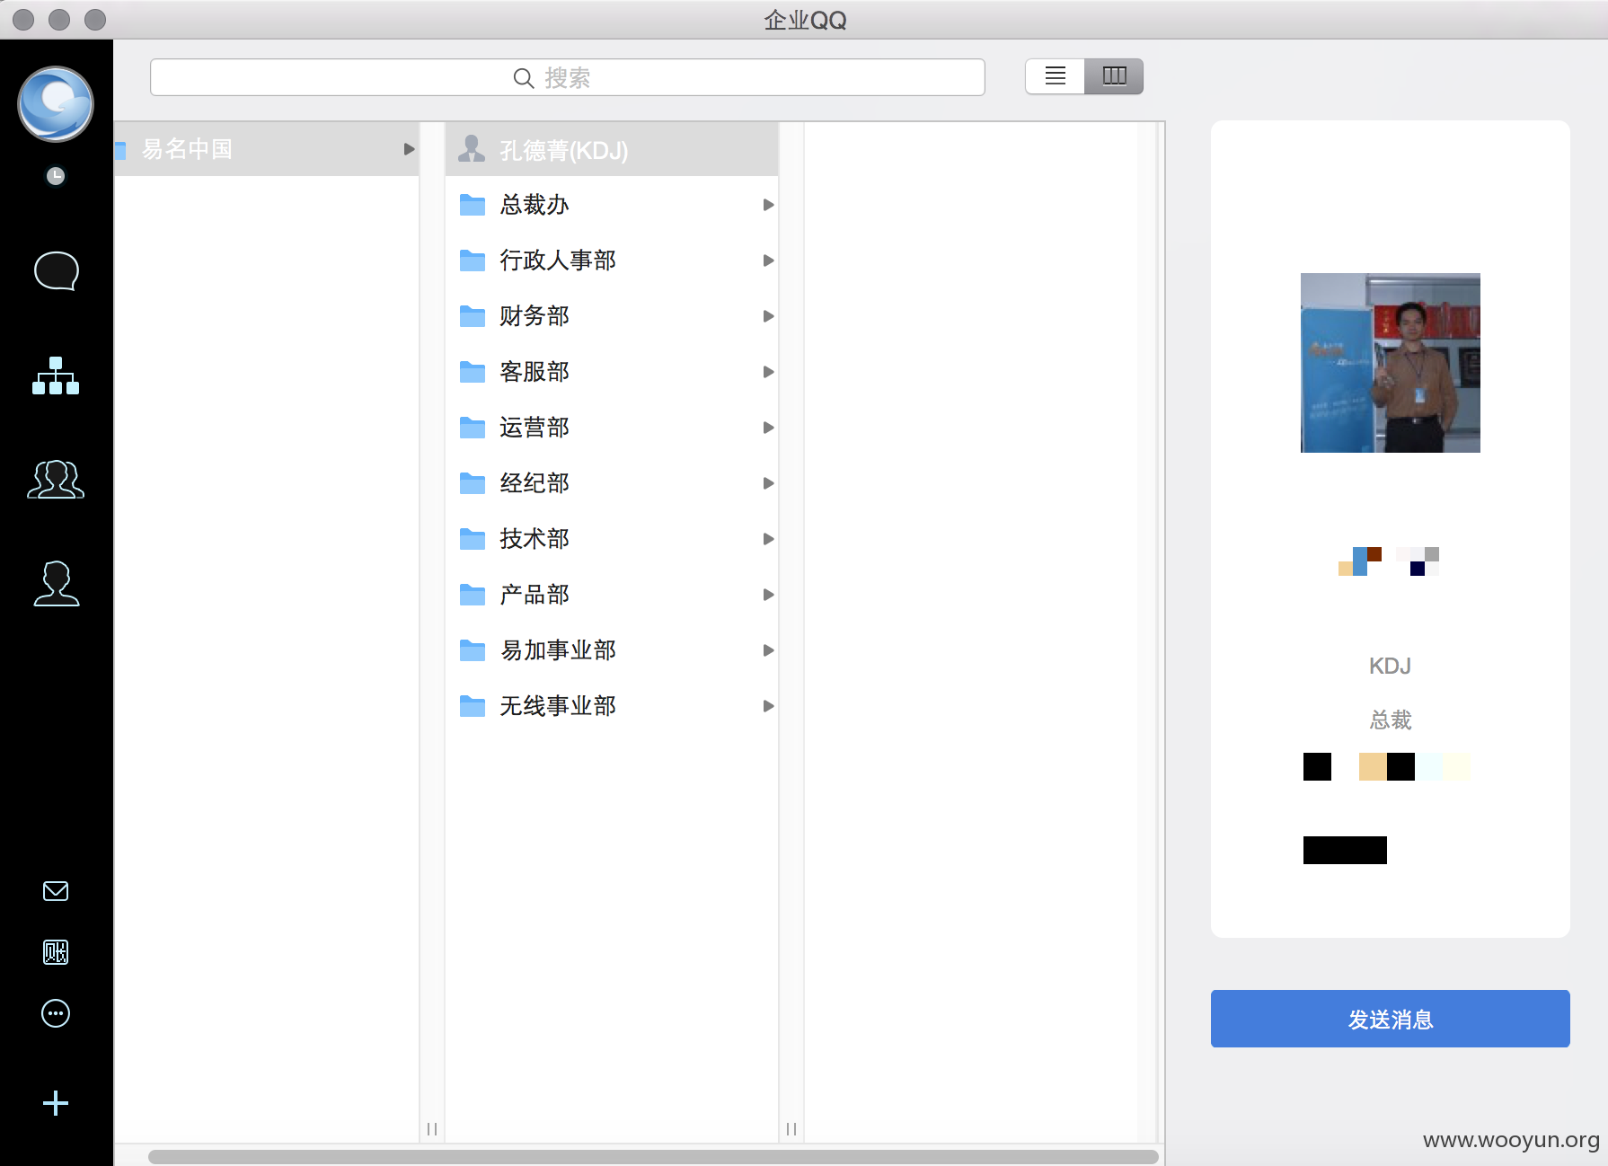Select the 易名中国 organization row

267,149
